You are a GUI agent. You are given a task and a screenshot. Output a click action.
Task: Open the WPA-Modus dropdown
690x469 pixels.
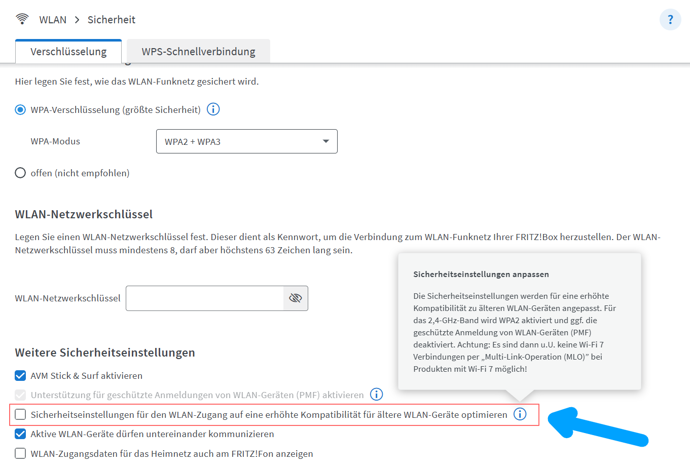246,141
